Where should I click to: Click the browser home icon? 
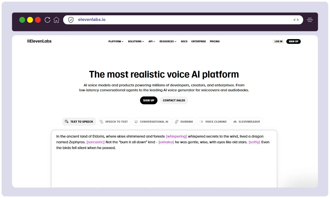point(56,20)
